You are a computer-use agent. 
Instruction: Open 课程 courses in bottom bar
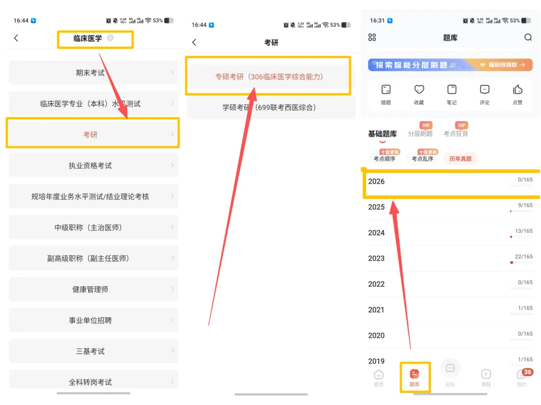(x=486, y=378)
